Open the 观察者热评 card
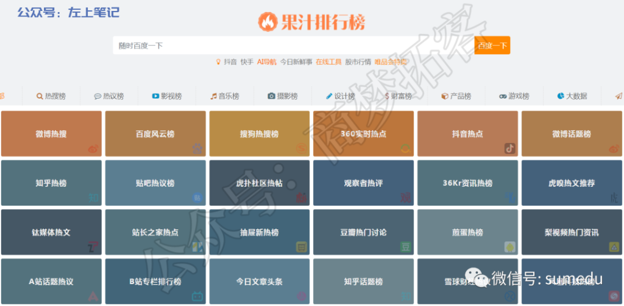 tap(363, 183)
